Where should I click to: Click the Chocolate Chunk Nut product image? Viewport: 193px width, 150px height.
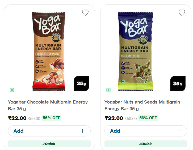tap(49, 50)
